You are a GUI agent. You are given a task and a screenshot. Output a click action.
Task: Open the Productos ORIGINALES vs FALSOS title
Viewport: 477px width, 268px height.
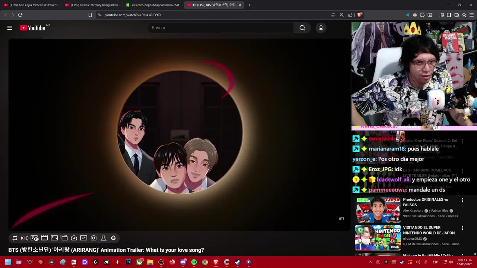click(426, 202)
